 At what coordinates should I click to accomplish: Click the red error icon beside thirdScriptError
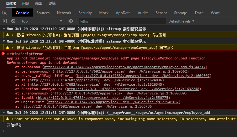click(x=3, y=53)
